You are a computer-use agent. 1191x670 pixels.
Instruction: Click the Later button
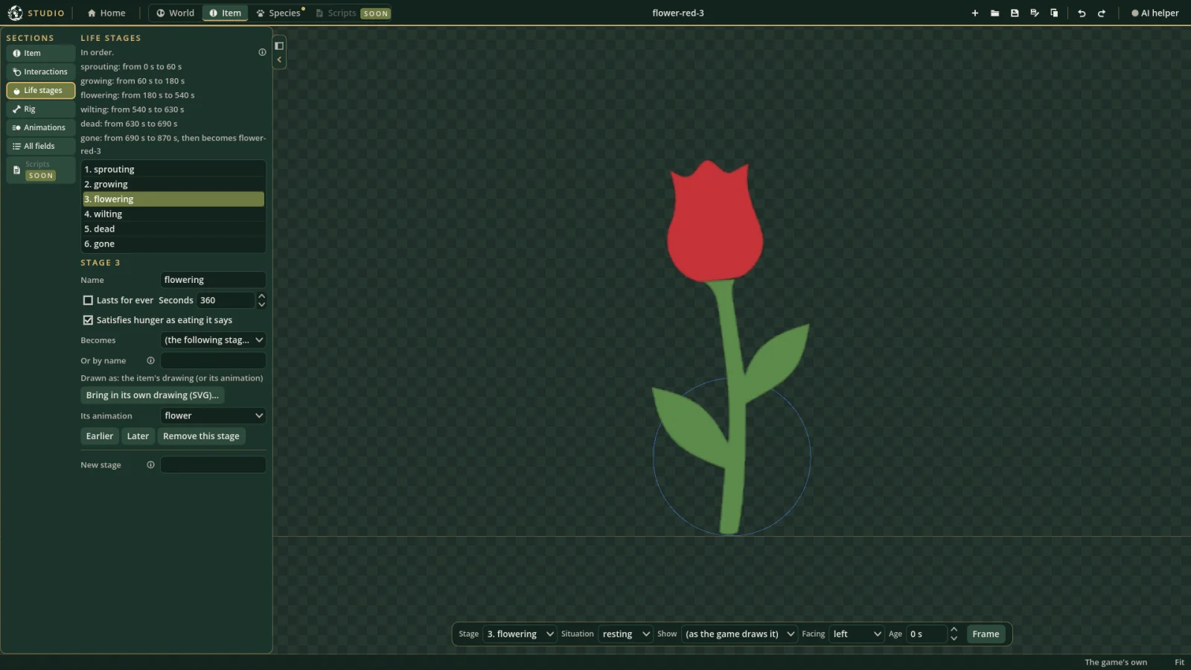(138, 436)
